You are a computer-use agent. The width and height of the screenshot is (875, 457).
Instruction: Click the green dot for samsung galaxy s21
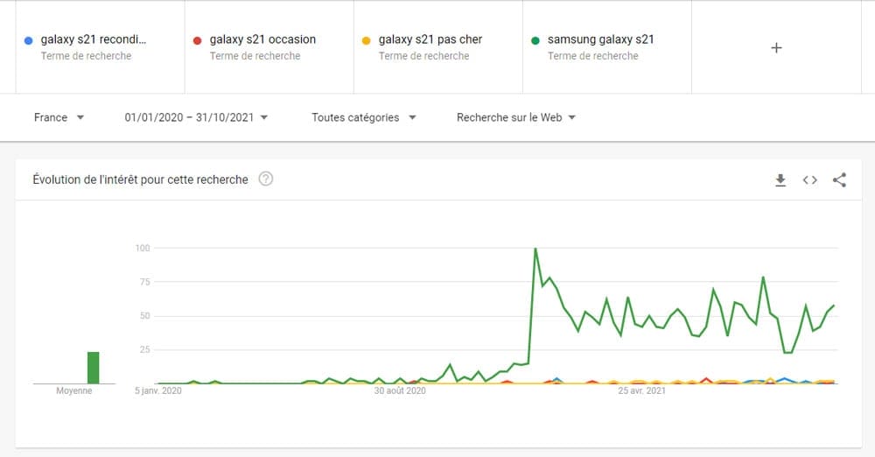click(x=535, y=40)
